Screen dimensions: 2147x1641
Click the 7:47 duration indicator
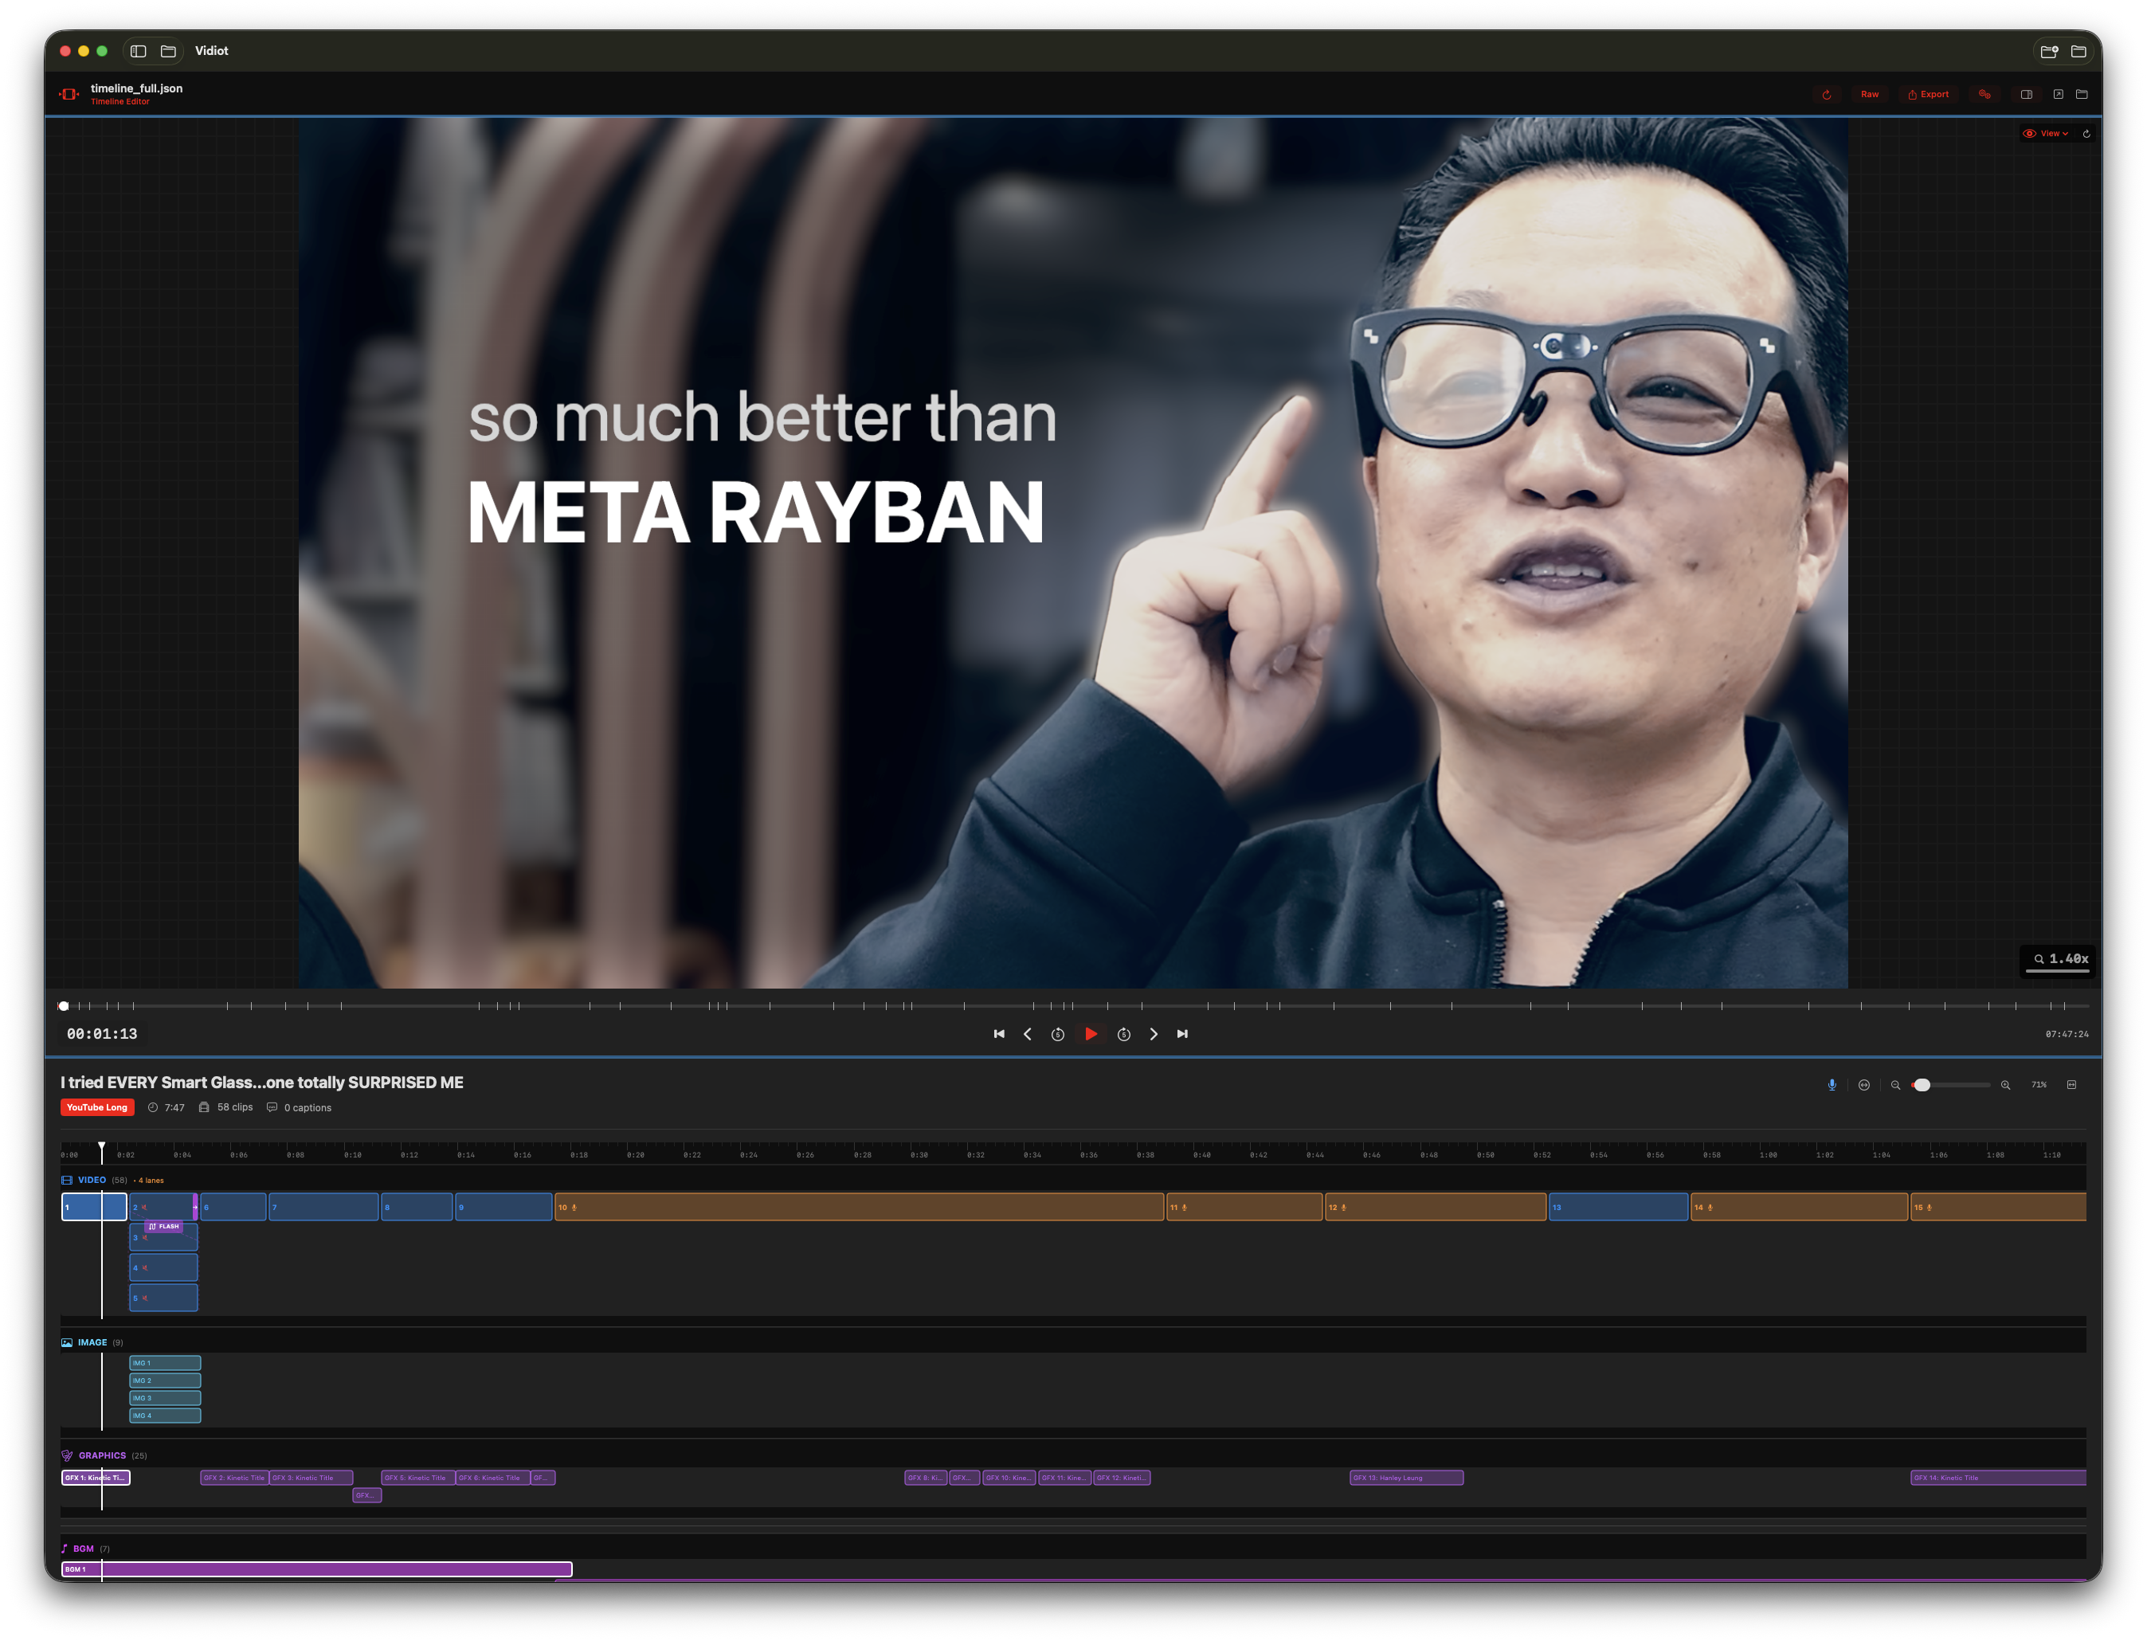pos(166,1106)
